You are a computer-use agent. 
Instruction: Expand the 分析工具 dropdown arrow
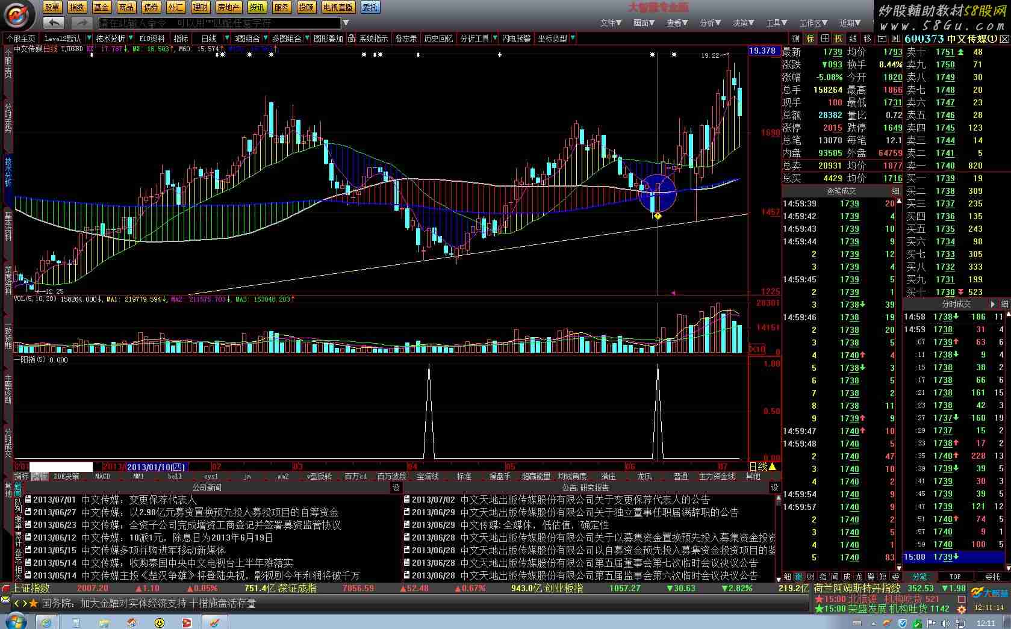point(495,39)
